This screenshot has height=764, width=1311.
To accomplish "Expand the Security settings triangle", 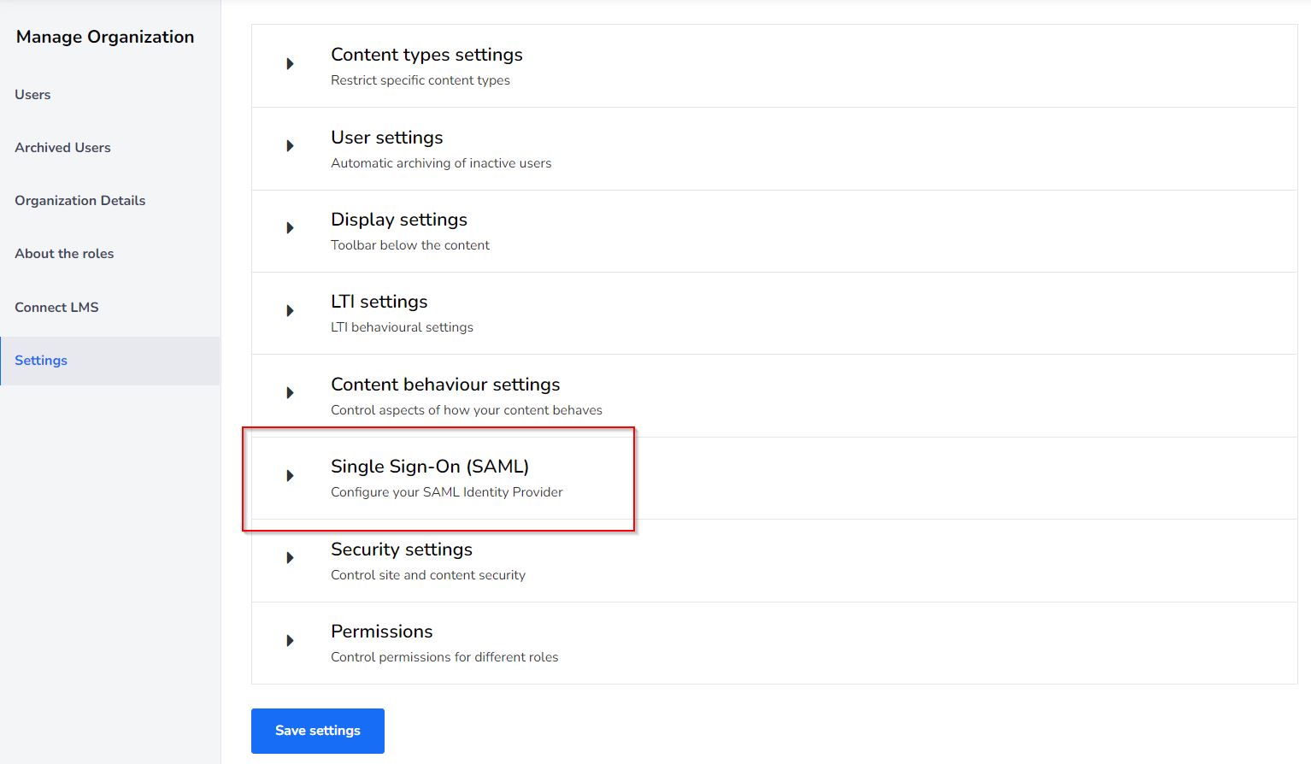I will (290, 558).
